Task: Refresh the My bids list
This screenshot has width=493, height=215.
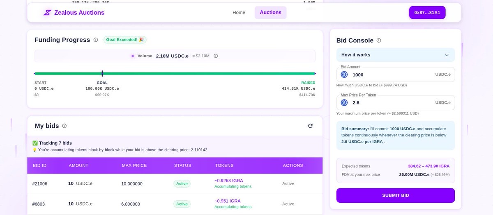Action: (x=310, y=126)
